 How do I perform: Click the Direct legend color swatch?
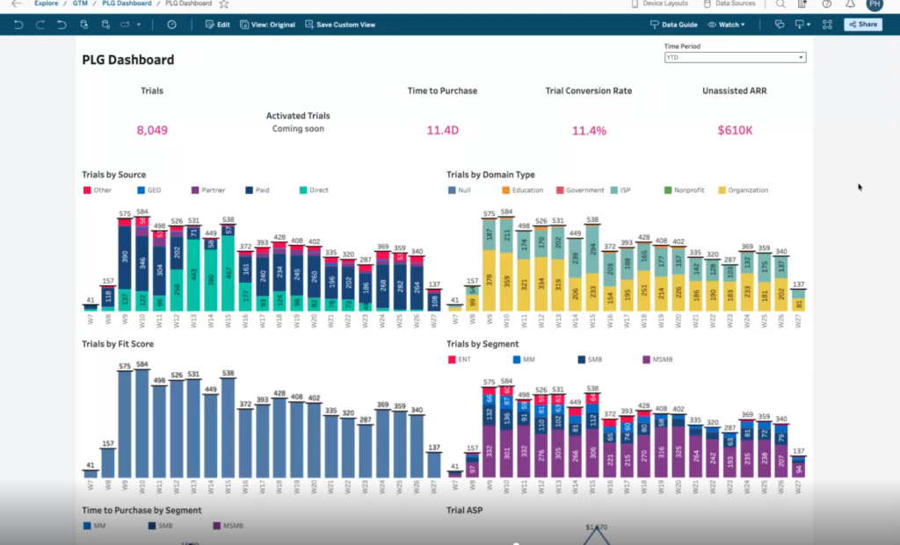[x=303, y=190]
